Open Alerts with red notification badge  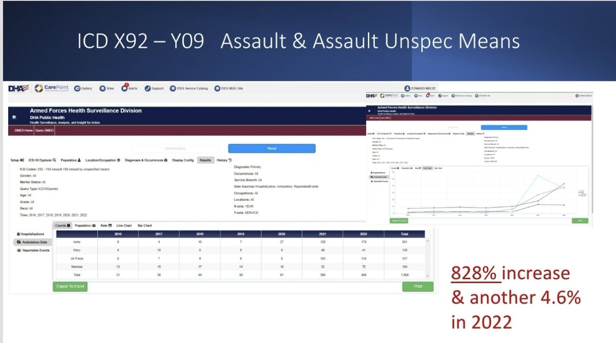point(125,88)
